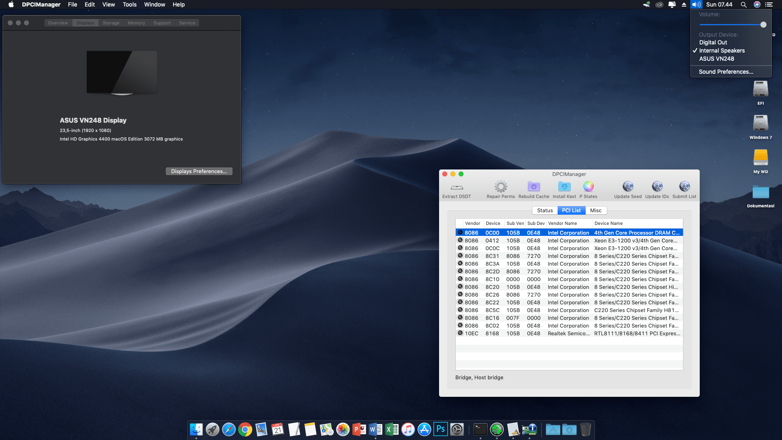This screenshot has width=782, height=440.
Task: Launch Safari from the dock
Action: pyautogui.click(x=229, y=429)
